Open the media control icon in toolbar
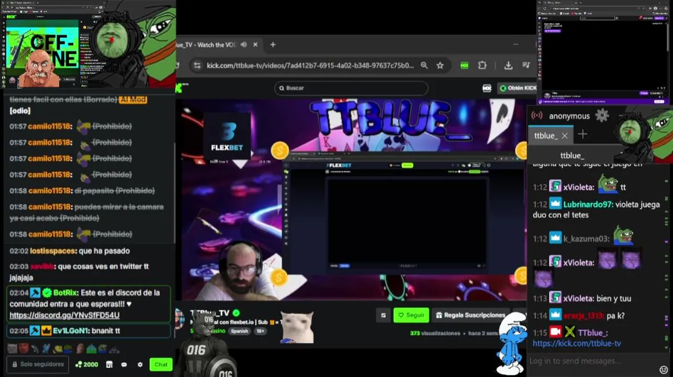The image size is (673, 377). coord(526,65)
